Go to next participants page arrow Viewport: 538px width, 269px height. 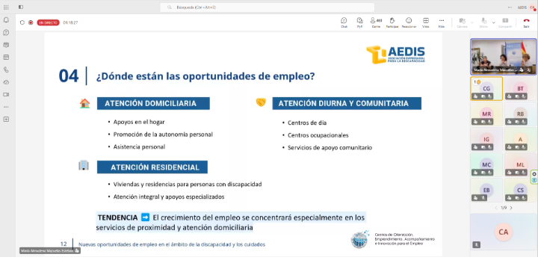click(511, 208)
